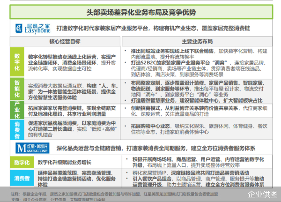Click the bullet 布局整家定制
This screenshot has height=202, width=281.
click(x=146, y=83)
